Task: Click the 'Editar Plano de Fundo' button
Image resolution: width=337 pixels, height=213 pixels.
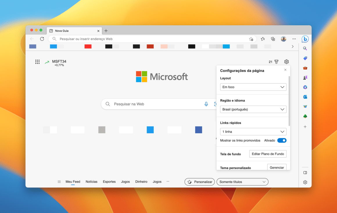Action: click(x=268, y=154)
